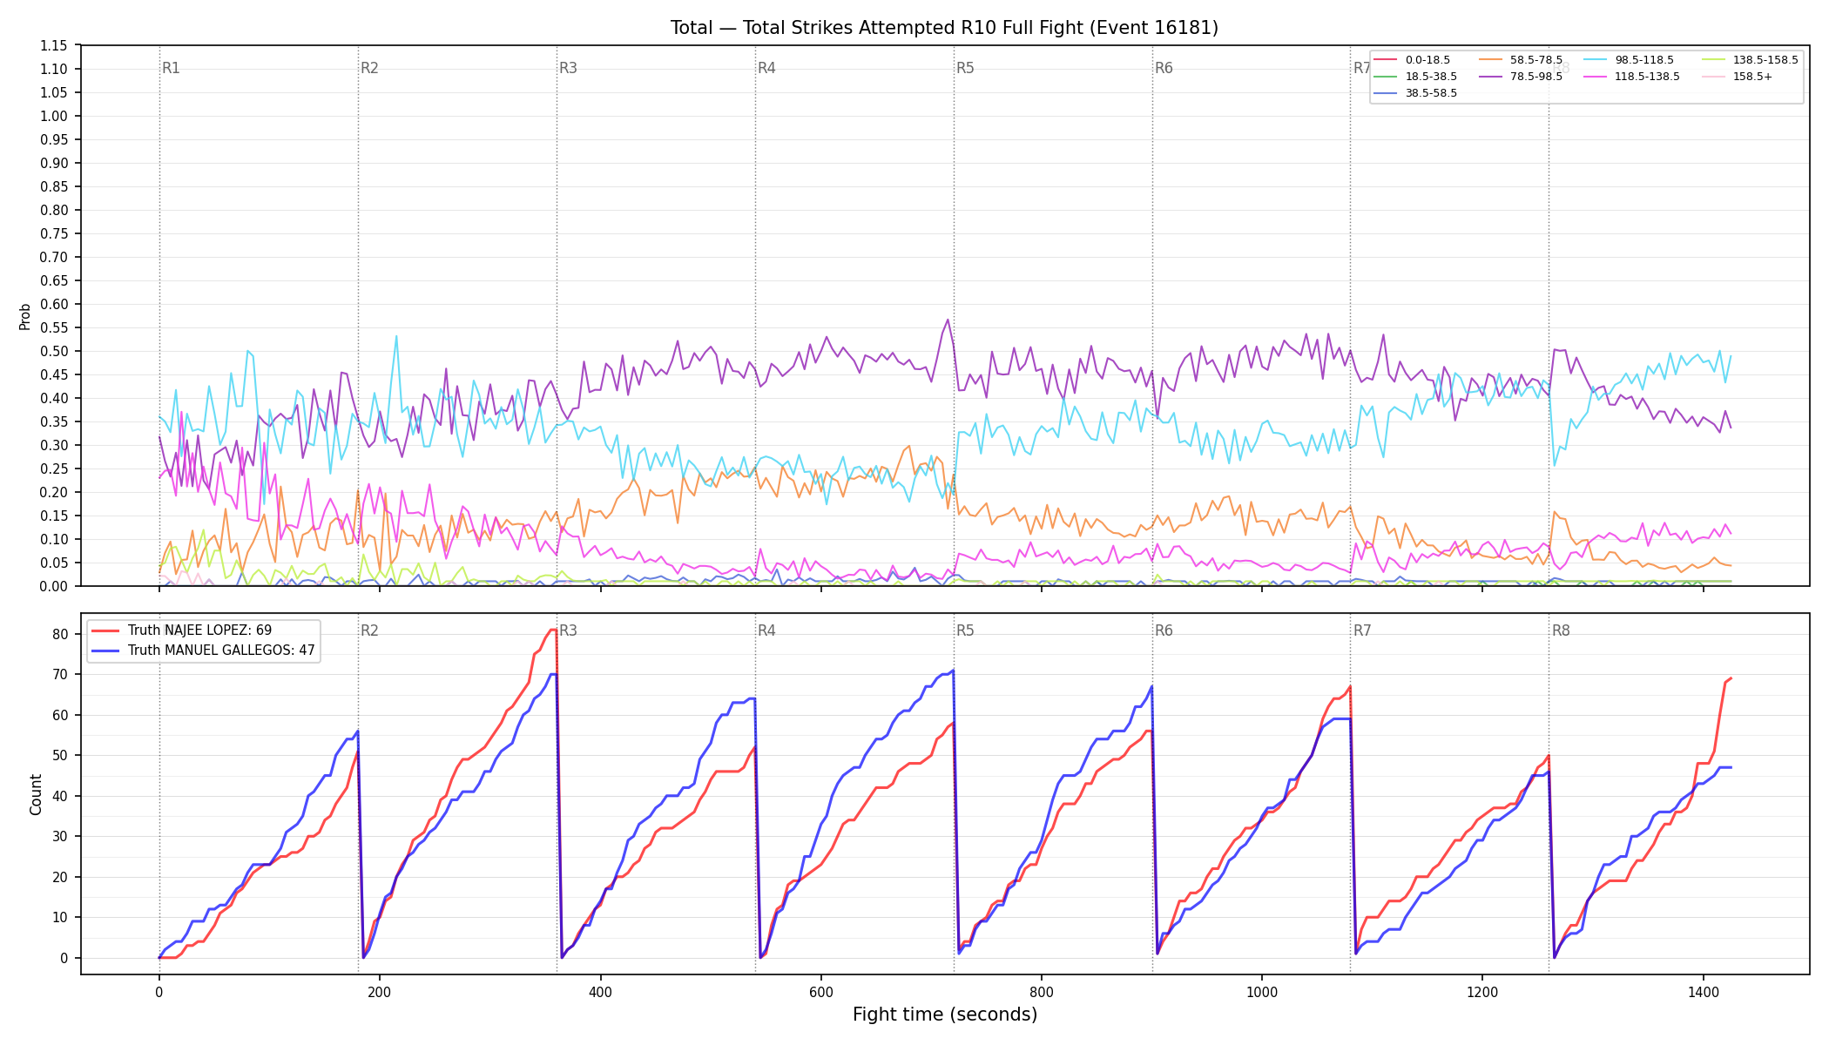
Task: Click the 1.00 tick on Prob axis
Action: click(x=54, y=116)
